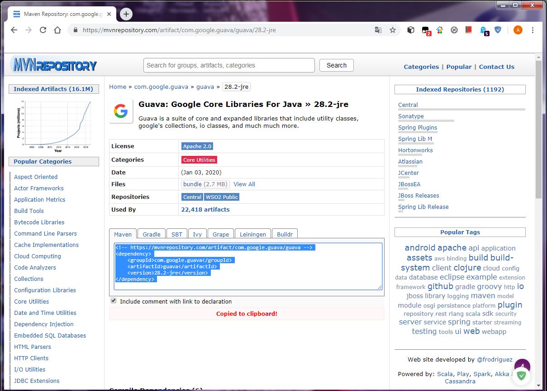Toggle Include comment with link checkbox
Viewport: 547px width, 391px height.
pos(114,301)
